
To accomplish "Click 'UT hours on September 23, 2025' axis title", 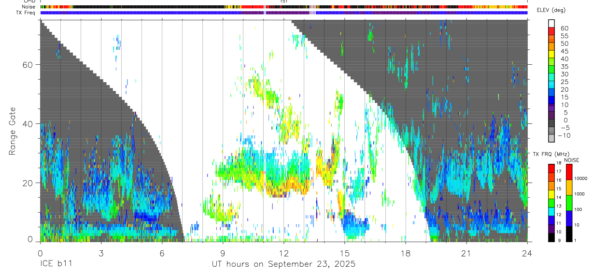I will pyautogui.click(x=283, y=264).
